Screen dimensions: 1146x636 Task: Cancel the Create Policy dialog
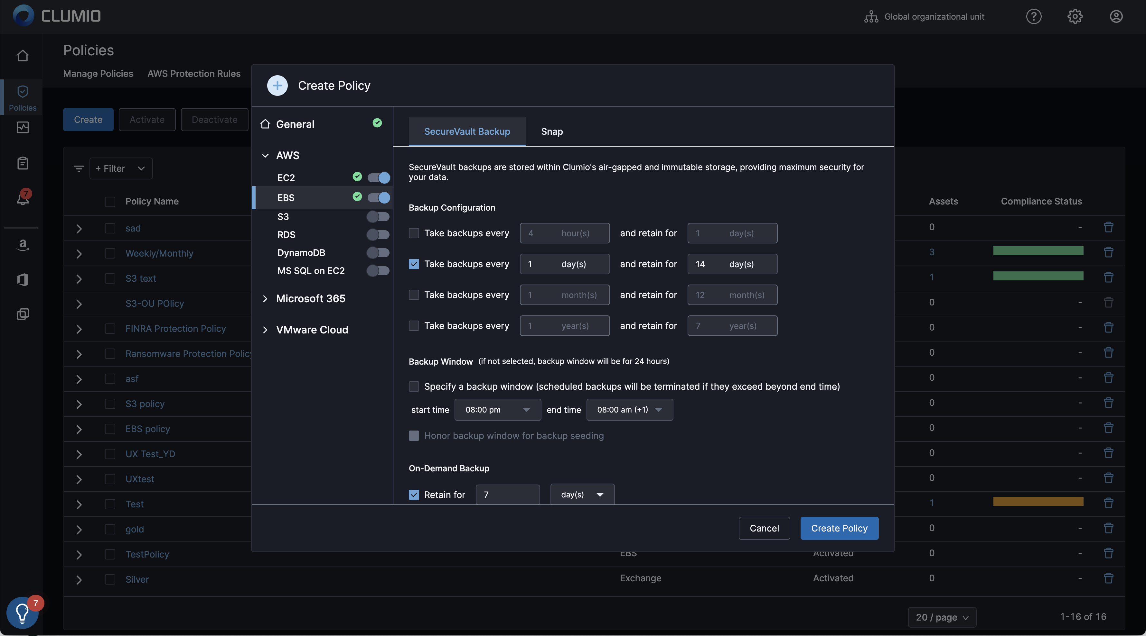764,528
